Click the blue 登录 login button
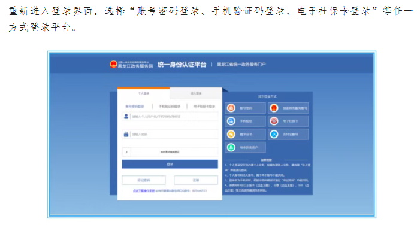The height and width of the screenshot is (231, 420). (170, 164)
